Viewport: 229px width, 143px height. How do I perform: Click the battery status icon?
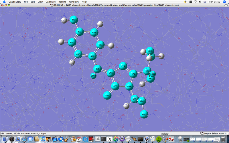pos(190,2)
